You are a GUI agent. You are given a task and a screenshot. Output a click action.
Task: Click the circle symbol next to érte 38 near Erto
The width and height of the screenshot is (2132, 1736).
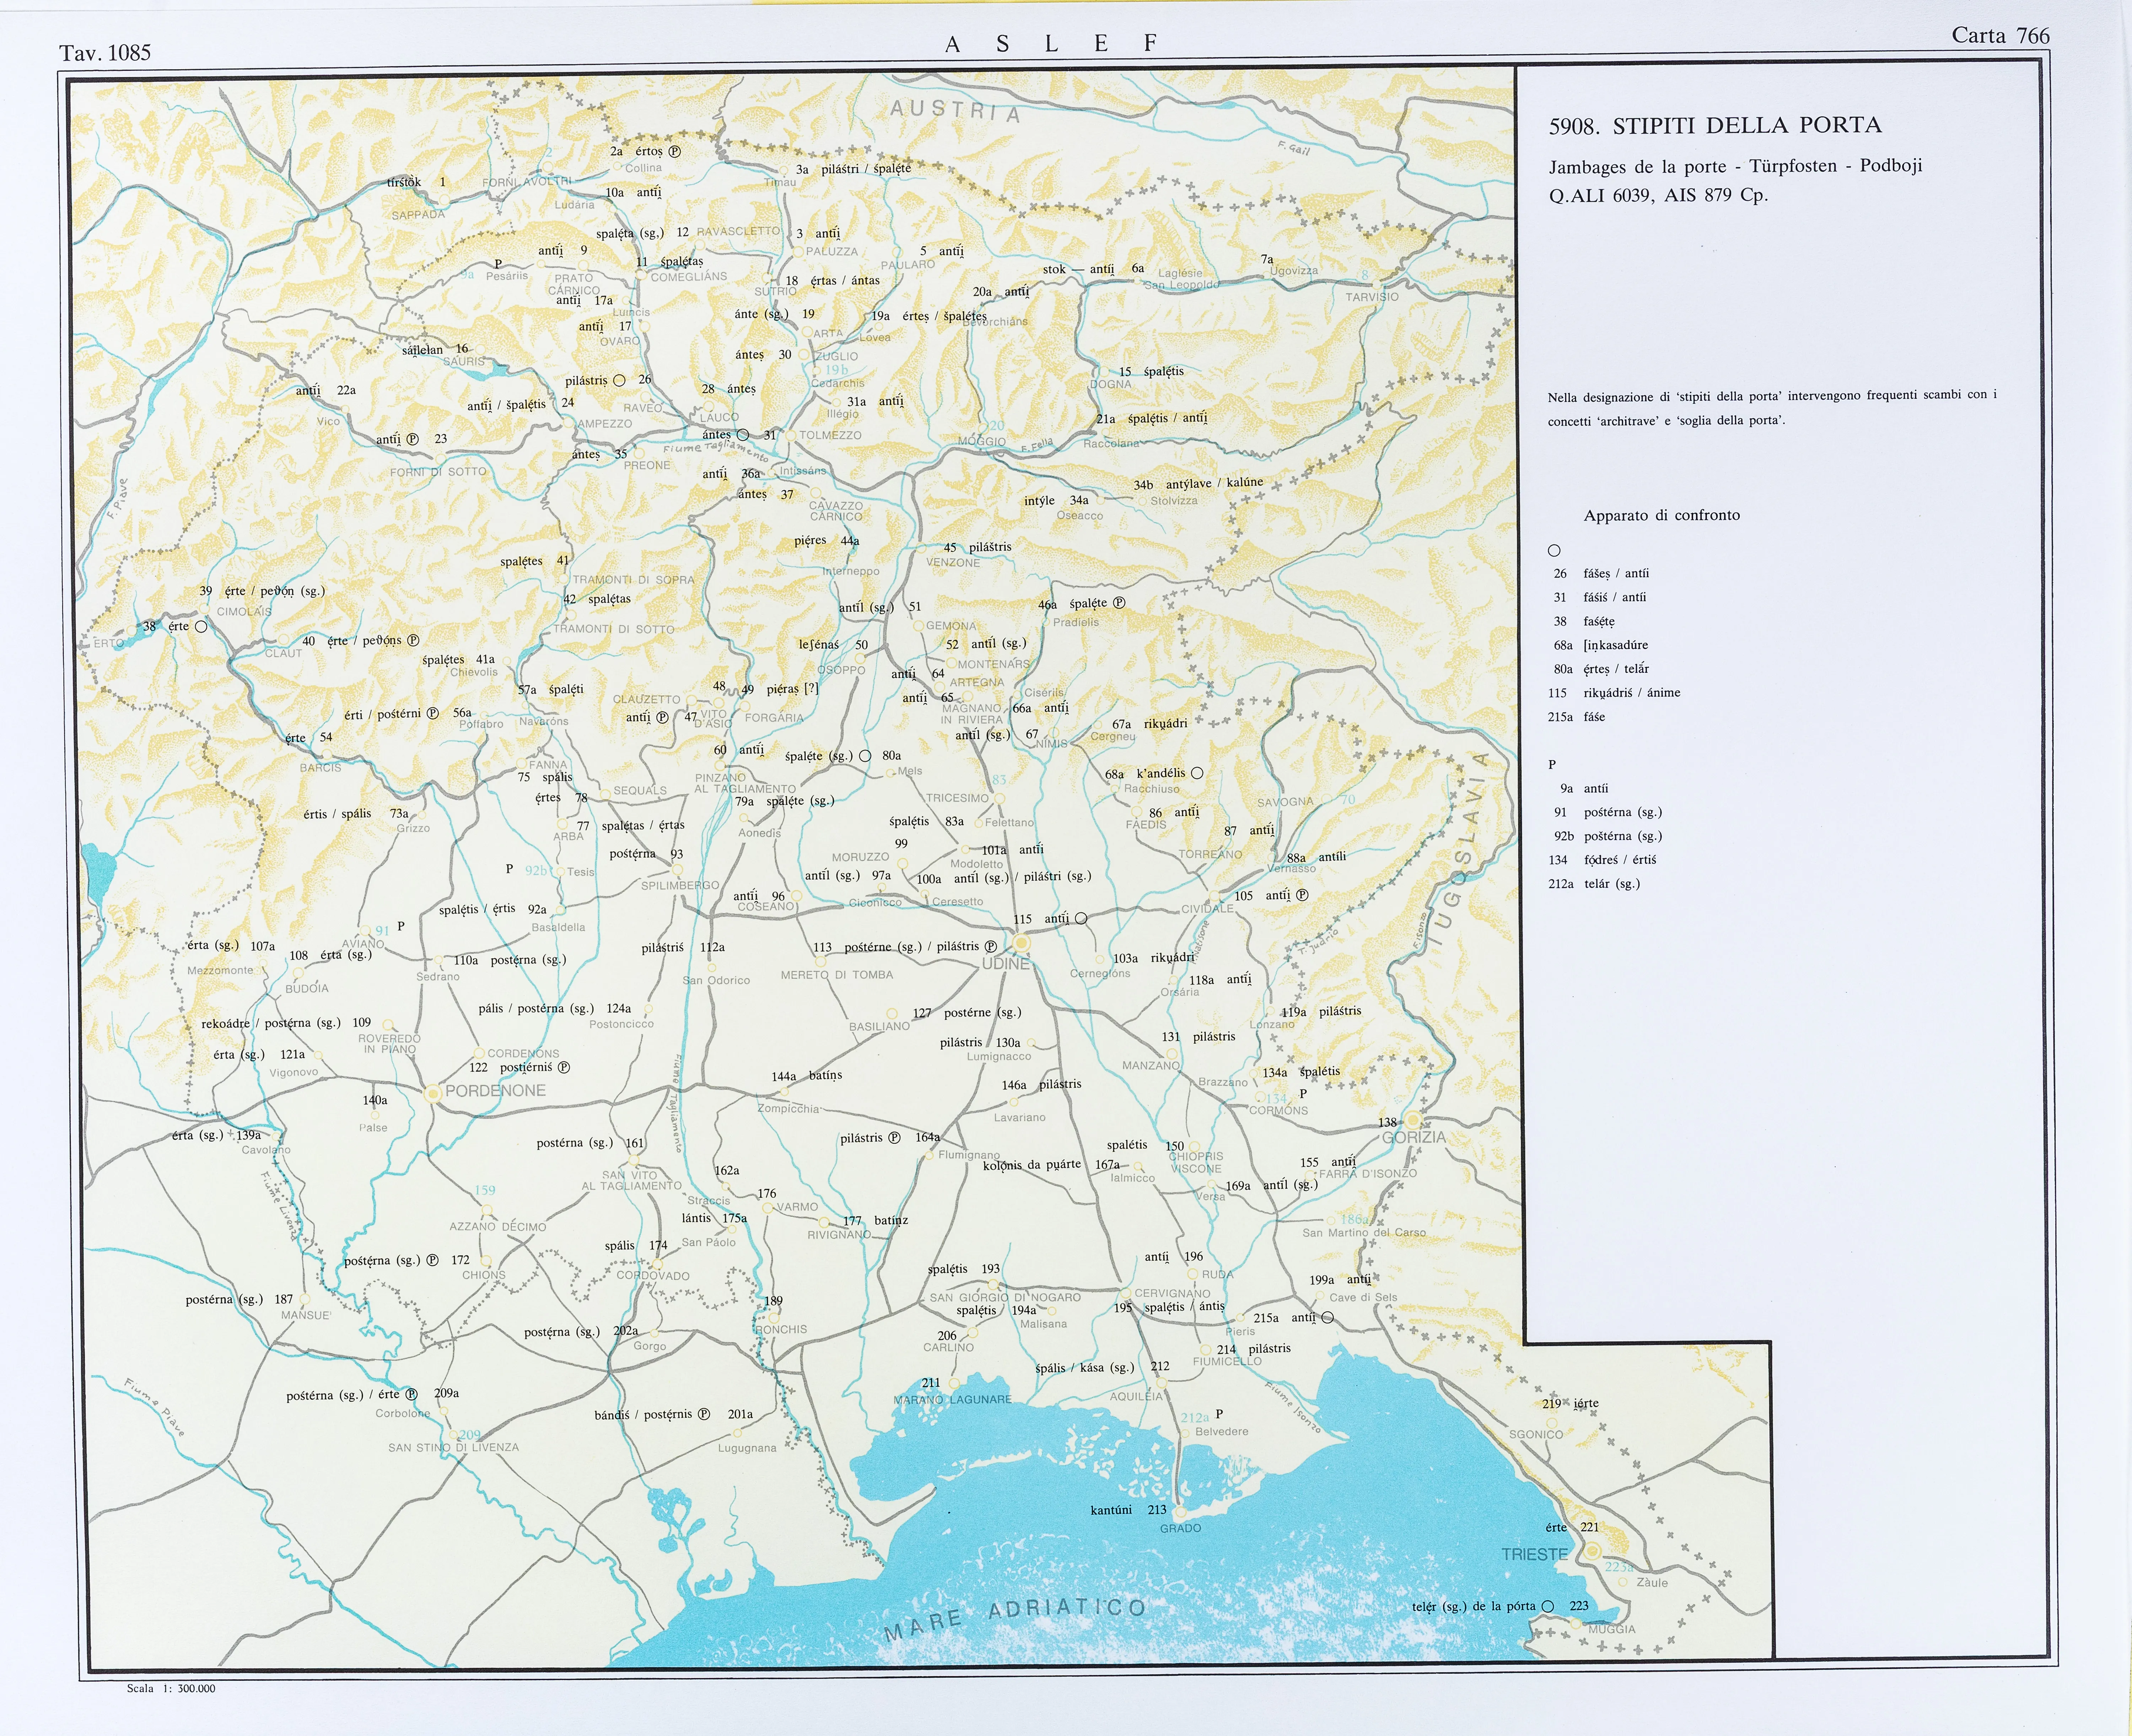201,627
